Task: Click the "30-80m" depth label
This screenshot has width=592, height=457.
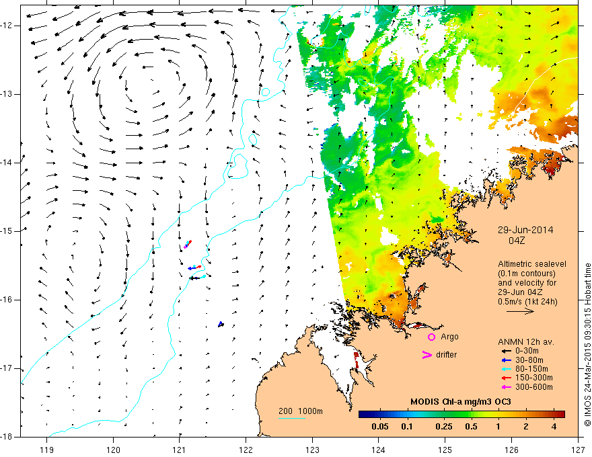Action: click(x=529, y=360)
